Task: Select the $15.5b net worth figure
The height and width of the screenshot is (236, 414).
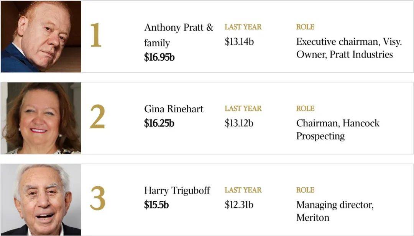Action: [156, 205]
